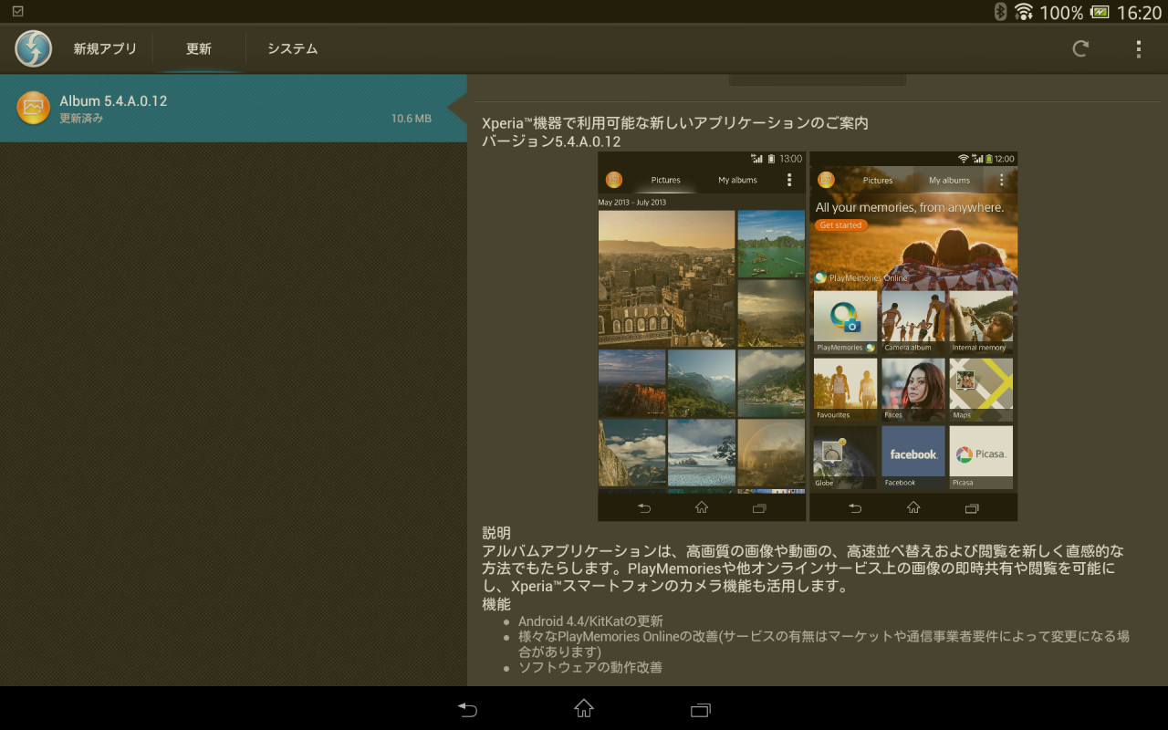Image resolution: width=1168 pixels, height=730 pixels.
Task: Tap the notification icon in status bar
Action: [x=17, y=11]
